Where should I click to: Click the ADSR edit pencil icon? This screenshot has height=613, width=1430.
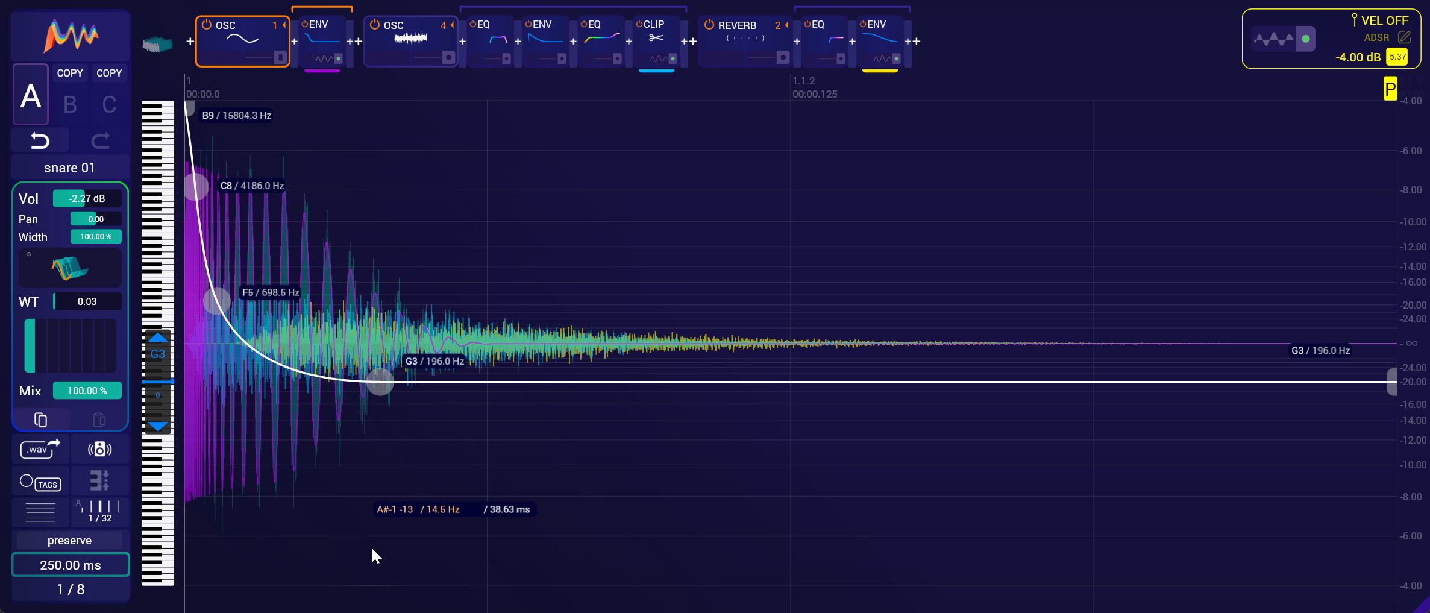tap(1404, 37)
